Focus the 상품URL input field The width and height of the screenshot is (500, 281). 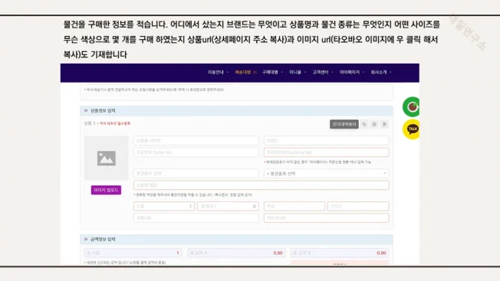pos(196,218)
